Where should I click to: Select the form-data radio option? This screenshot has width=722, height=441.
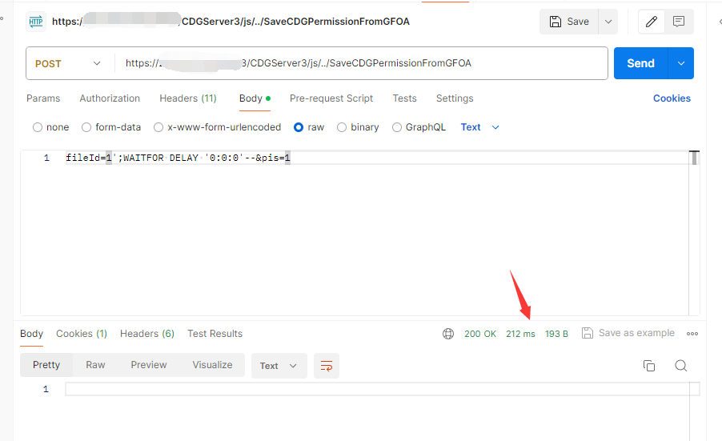(x=86, y=127)
